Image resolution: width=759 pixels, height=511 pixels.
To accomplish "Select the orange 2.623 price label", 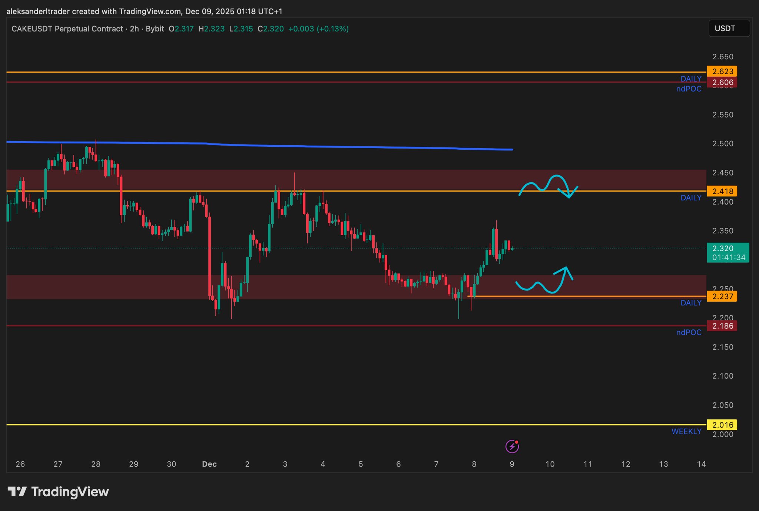I will click(x=722, y=71).
